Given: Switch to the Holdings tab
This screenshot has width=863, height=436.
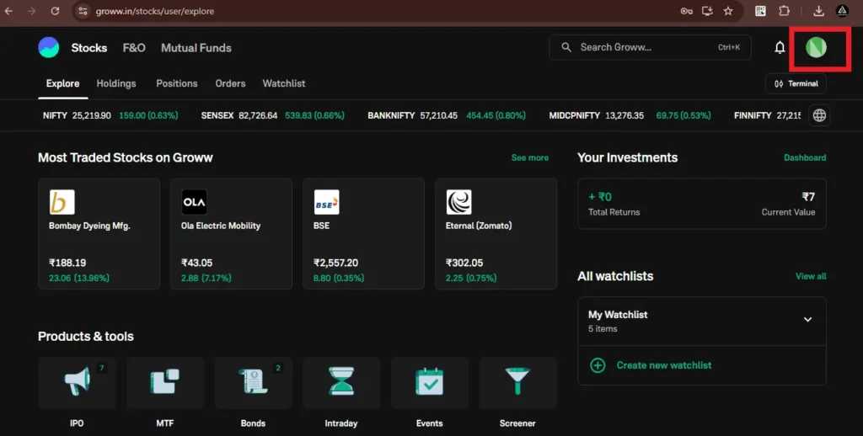Looking at the screenshot, I should click(x=116, y=83).
